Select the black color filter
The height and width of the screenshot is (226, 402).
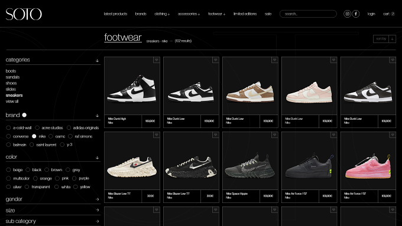point(28,170)
